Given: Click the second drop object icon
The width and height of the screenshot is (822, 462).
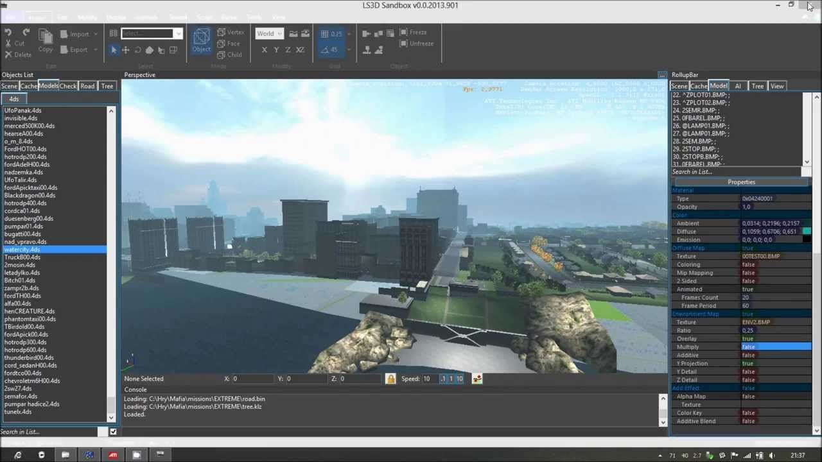Looking at the screenshot, I should click(x=378, y=49).
